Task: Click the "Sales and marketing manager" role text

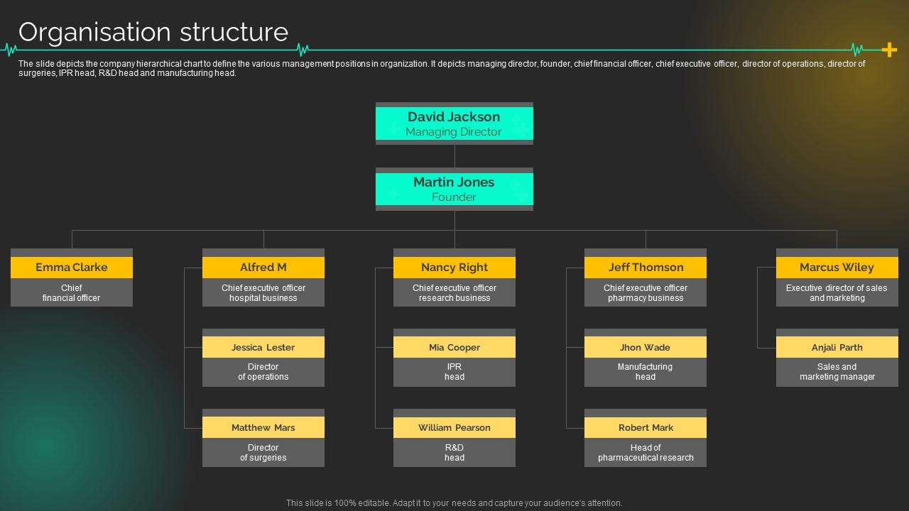Action: pyautogui.click(x=837, y=372)
